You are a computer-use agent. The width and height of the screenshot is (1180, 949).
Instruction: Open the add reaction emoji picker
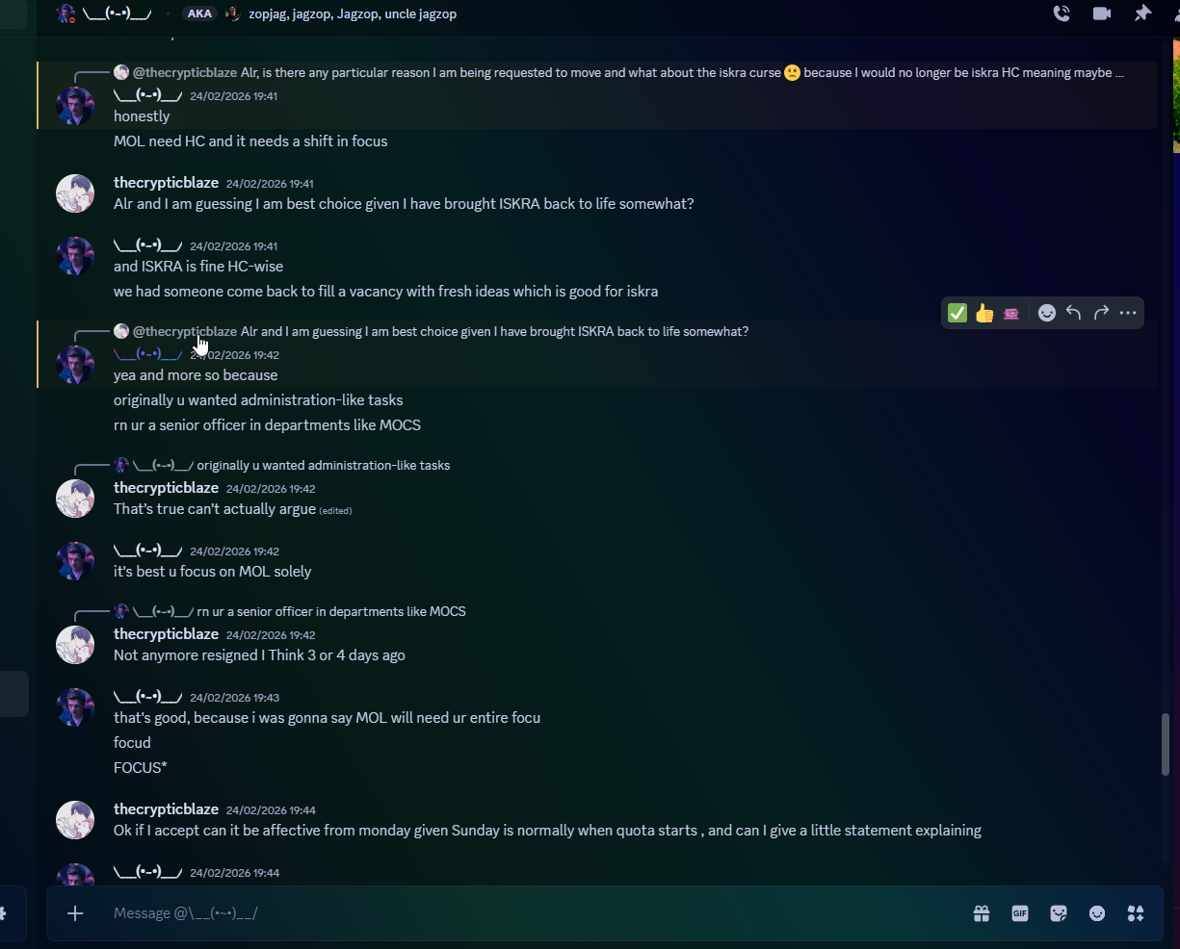[x=1047, y=313]
